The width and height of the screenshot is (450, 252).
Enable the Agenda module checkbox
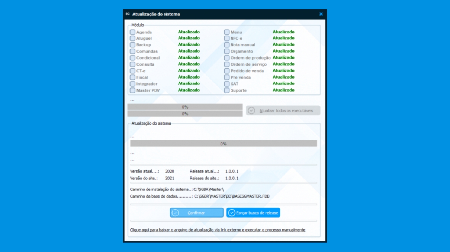[x=132, y=32]
